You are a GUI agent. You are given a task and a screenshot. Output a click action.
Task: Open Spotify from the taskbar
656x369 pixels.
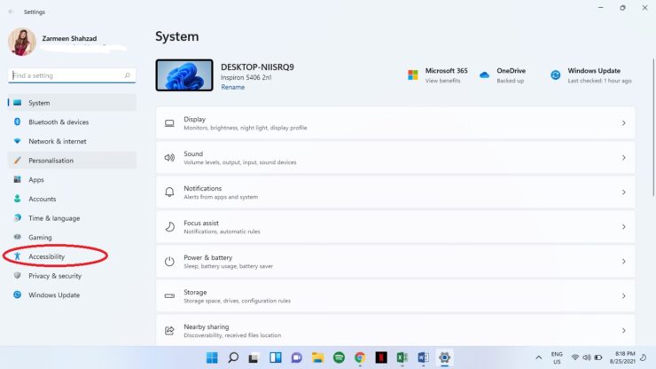pos(339,357)
